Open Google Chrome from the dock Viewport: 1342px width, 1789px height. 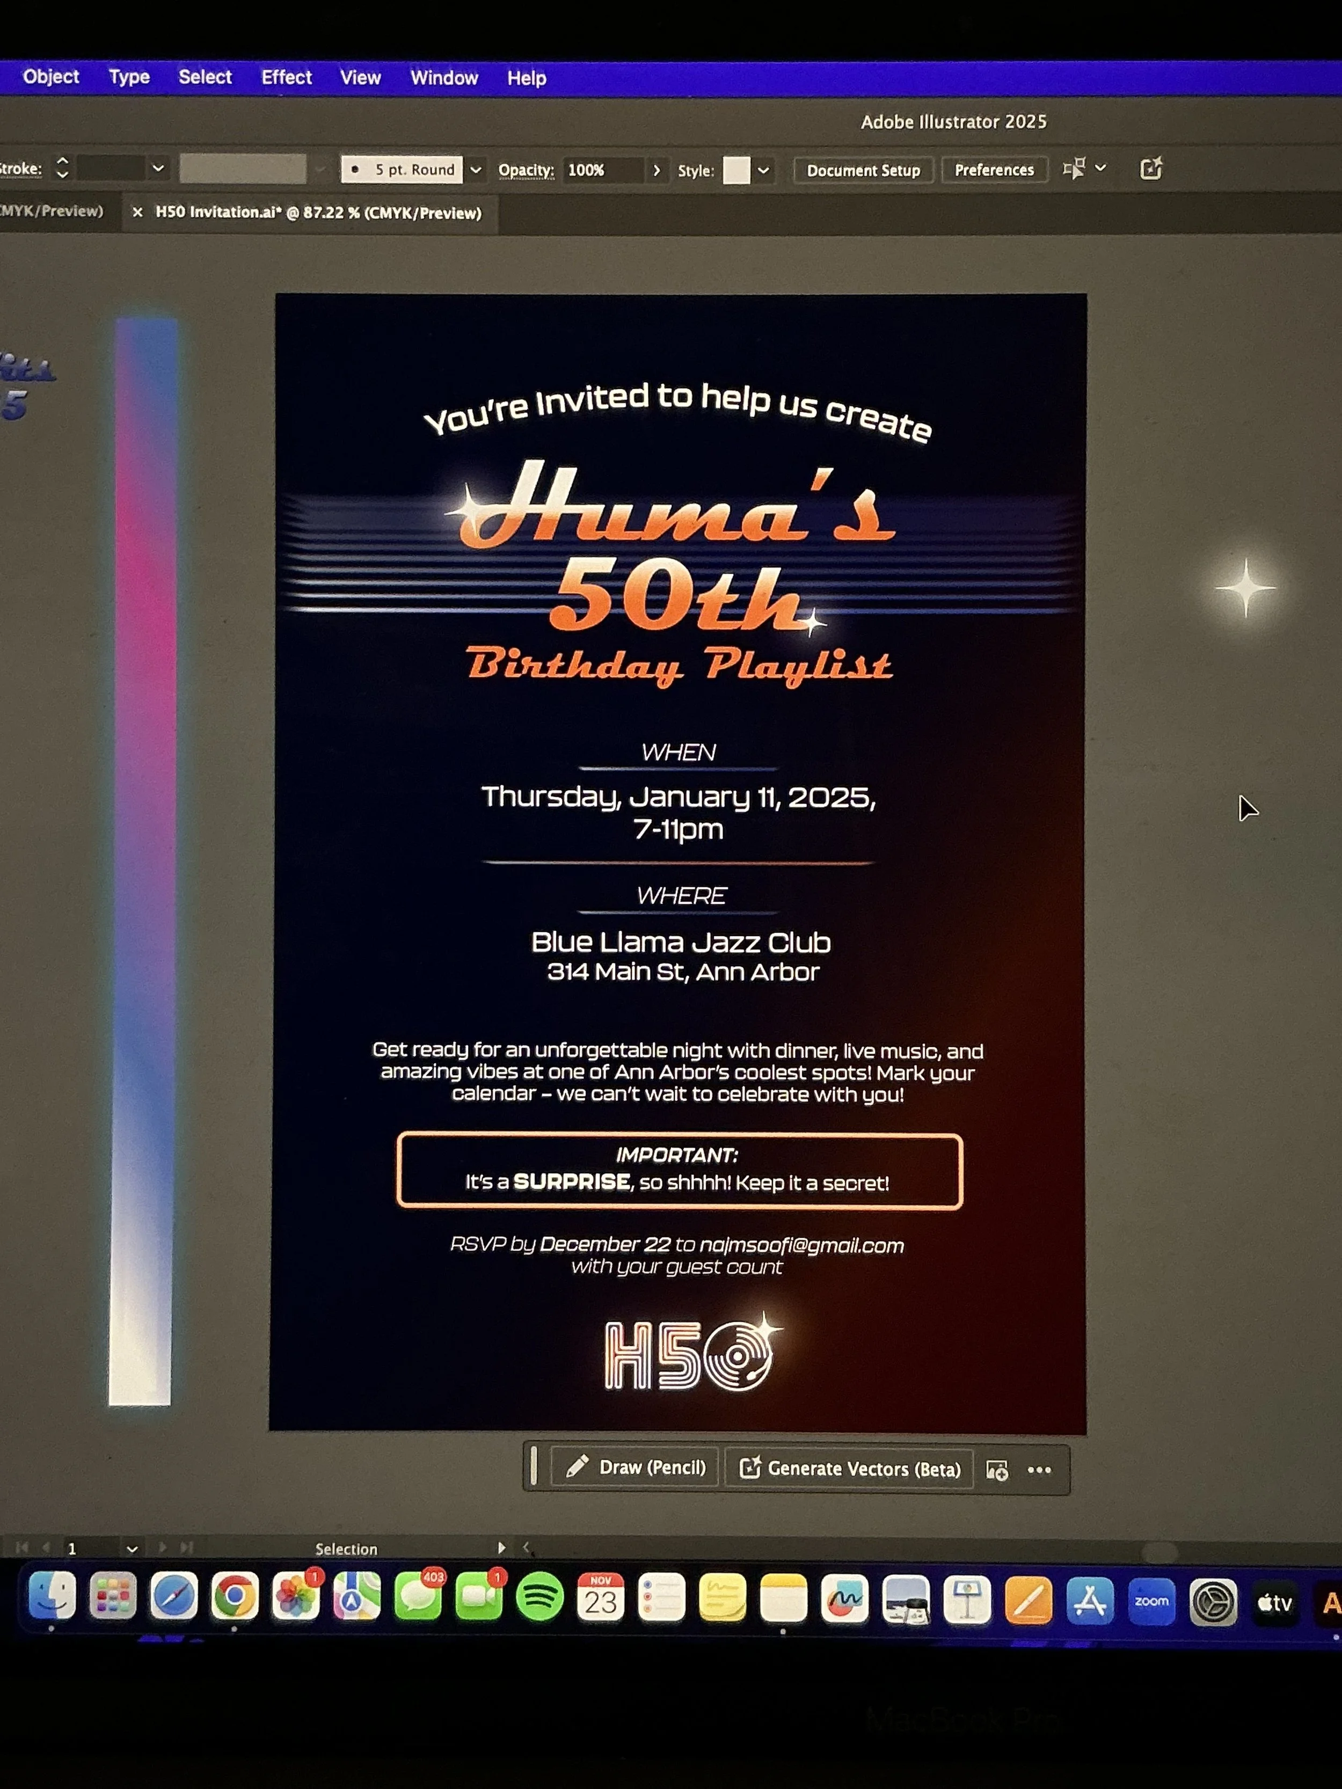click(235, 1596)
